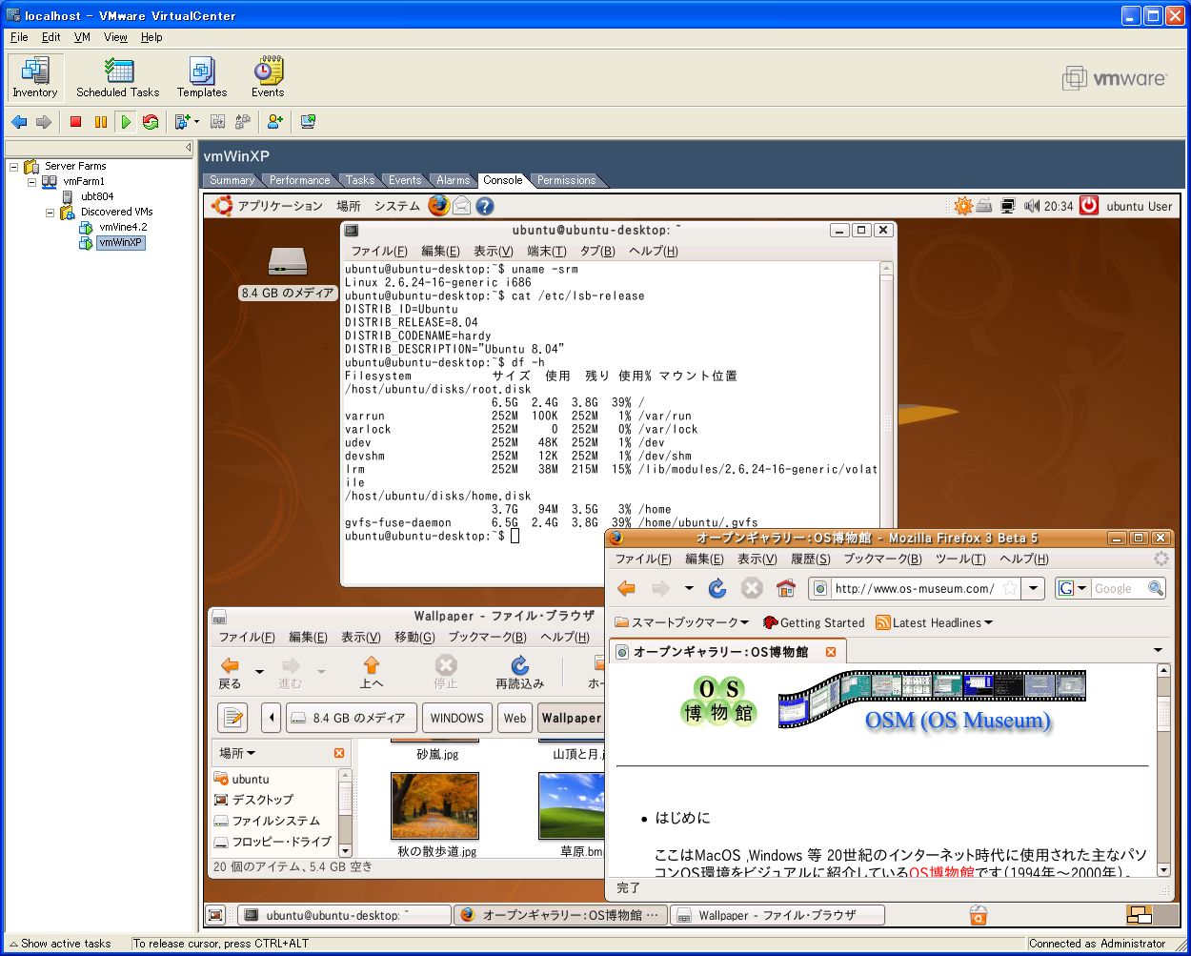The image size is (1191, 956).
Task: Click the terminal vertical scrollbar
Action: click(886, 424)
